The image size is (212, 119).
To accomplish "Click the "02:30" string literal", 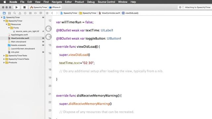I will tap(88, 63).
